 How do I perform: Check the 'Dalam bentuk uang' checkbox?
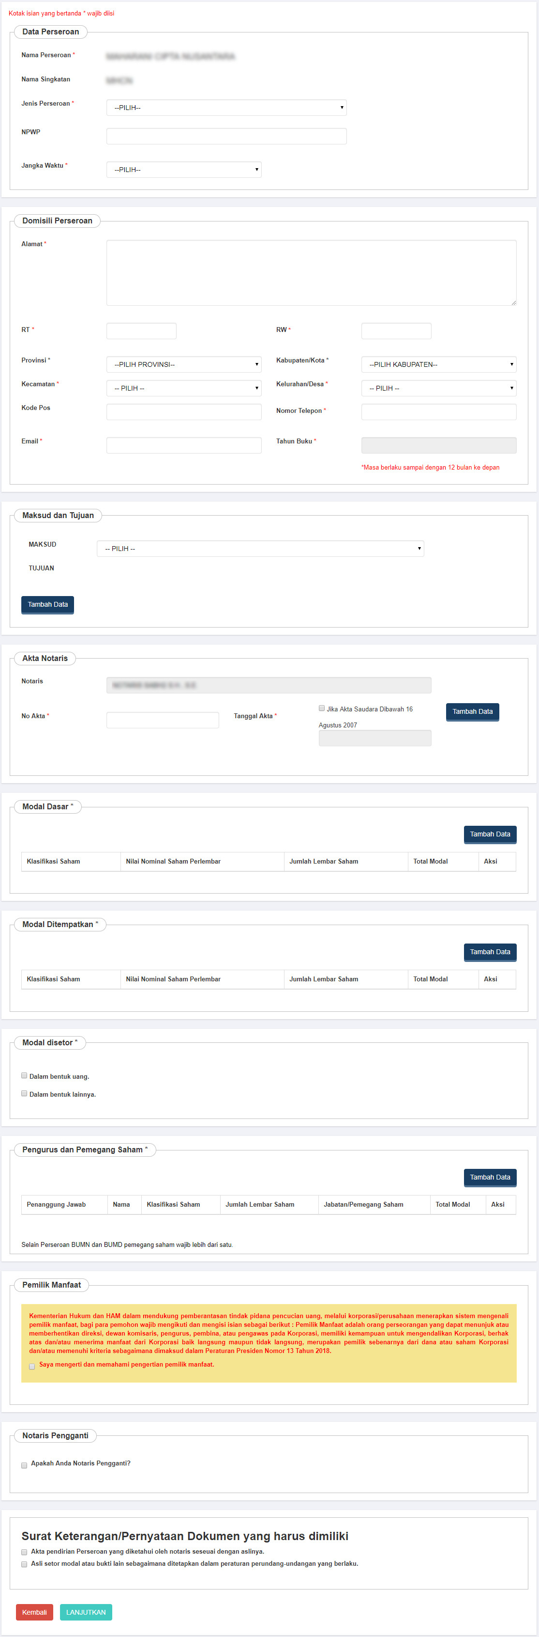click(x=24, y=1076)
